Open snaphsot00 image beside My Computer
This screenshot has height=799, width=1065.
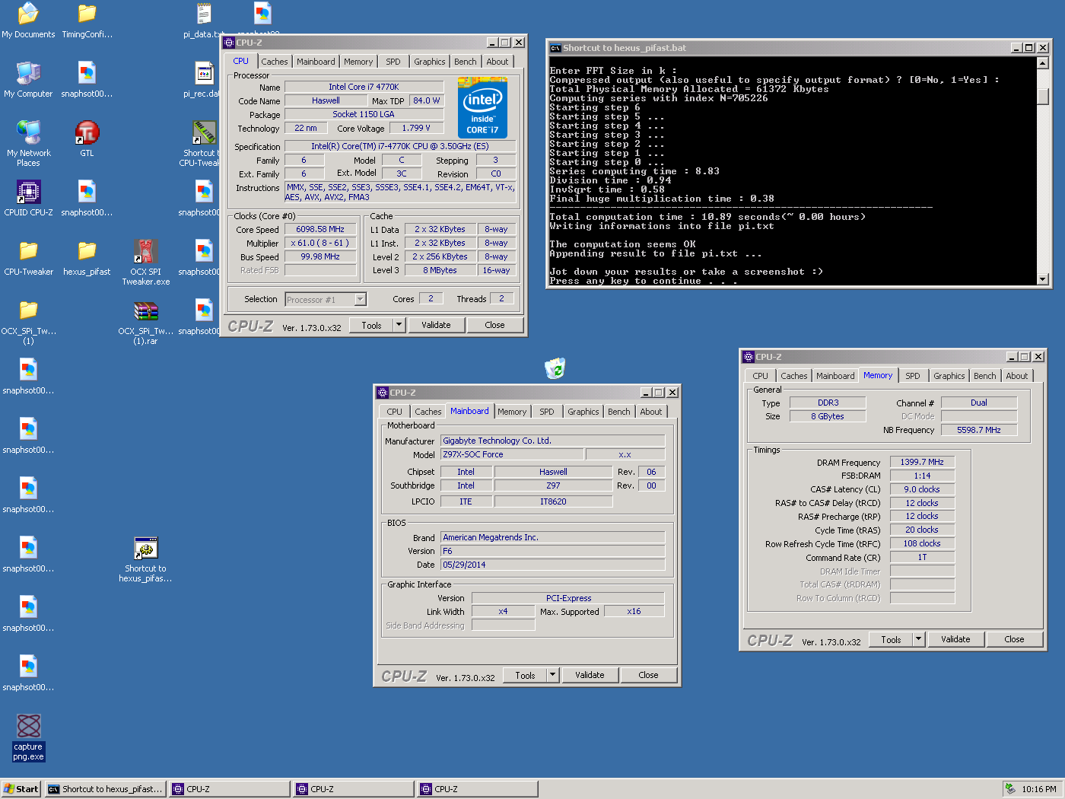(87, 80)
